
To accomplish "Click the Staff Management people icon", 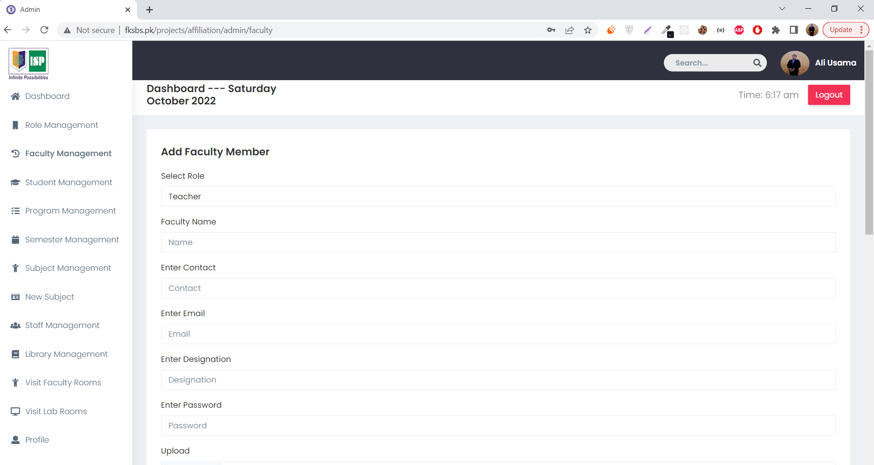I will [16, 325].
